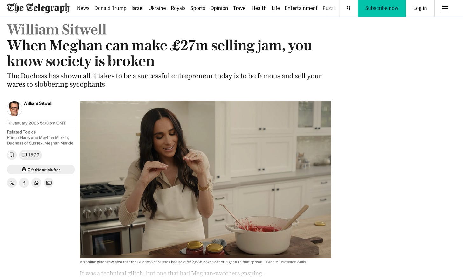The height and width of the screenshot is (278, 463).
Task: Save article with bookmark icon
Action: pyautogui.click(x=11, y=155)
